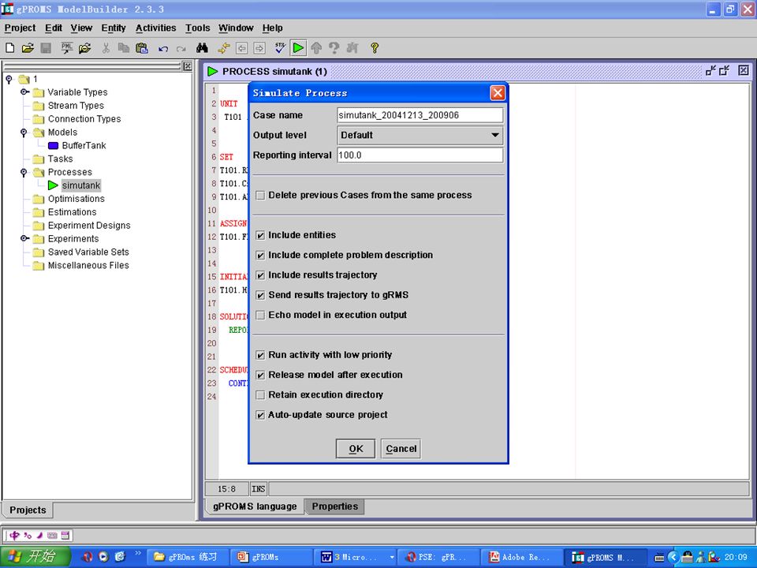Expand hidden system tray icons

coord(673,557)
